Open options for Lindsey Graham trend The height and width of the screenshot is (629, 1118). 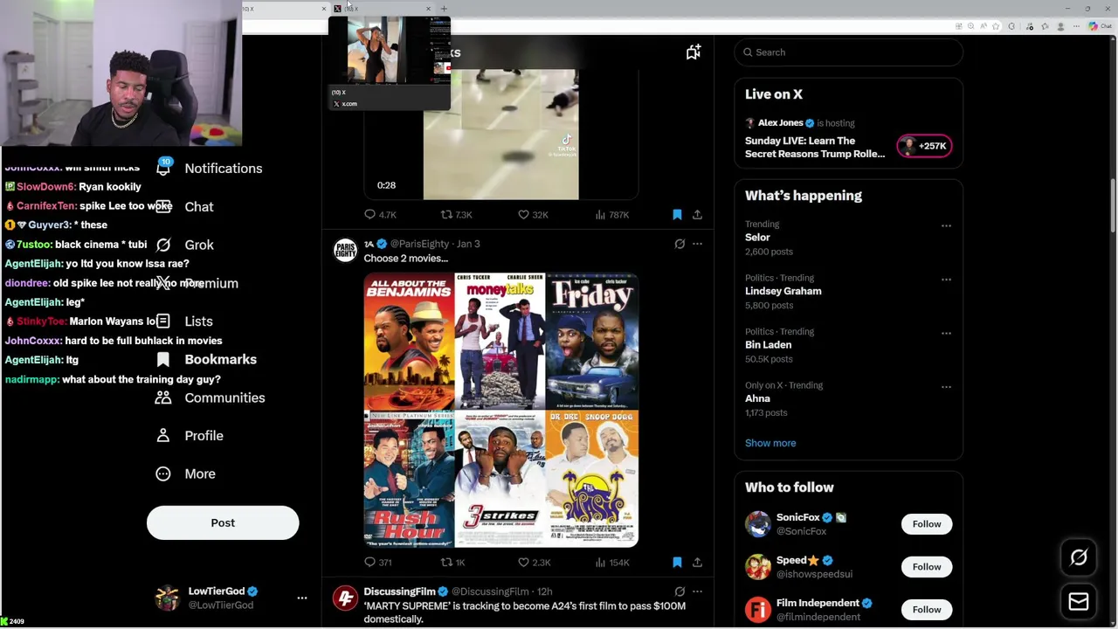pyautogui.click(x=946, y=280)
